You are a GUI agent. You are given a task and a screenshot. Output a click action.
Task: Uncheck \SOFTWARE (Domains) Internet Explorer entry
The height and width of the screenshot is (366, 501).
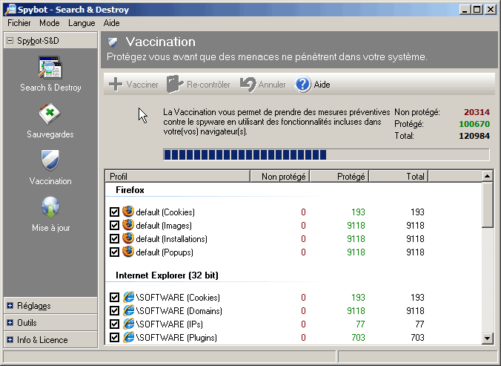tap(114, 311)
